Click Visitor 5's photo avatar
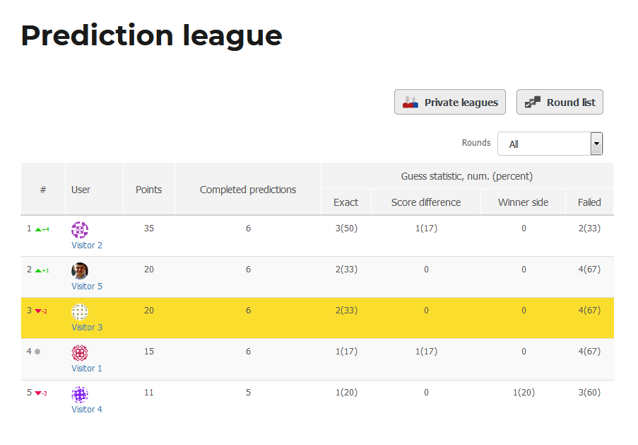Screen dimensions: 638x445 click(x=80, y=270)
